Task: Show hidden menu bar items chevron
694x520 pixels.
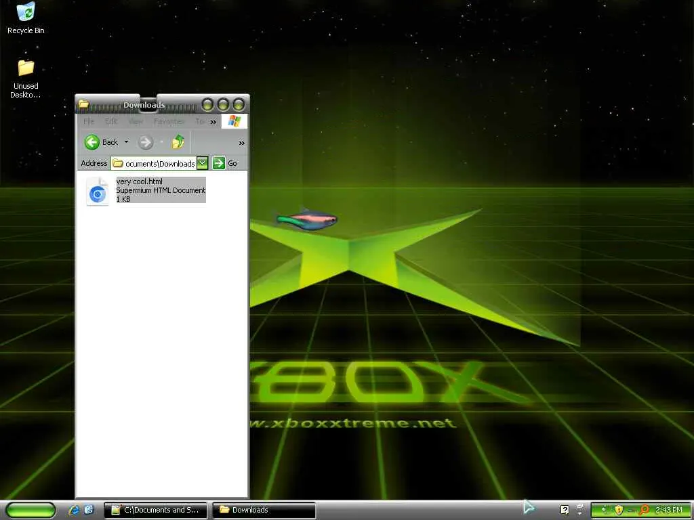Action: pyautogui.click(x=213, y=122)
